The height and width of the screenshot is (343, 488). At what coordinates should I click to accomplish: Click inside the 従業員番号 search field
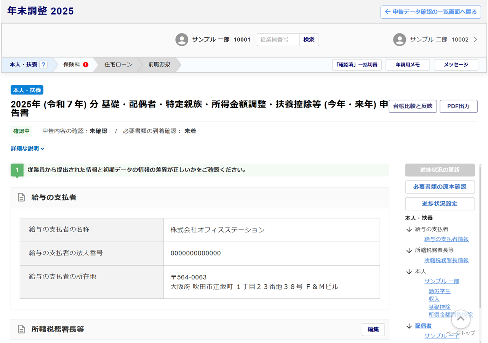point(278,40)
